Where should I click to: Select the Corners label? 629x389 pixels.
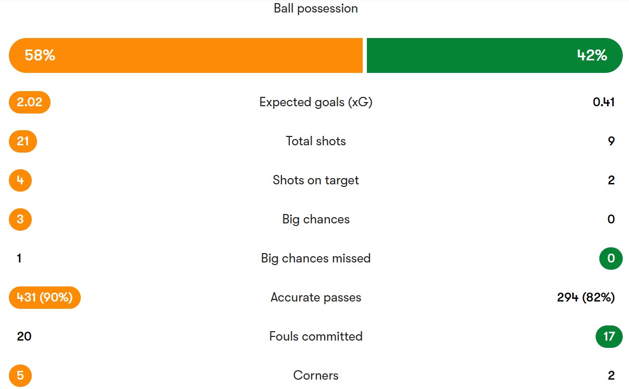click(x=316, y=375)
